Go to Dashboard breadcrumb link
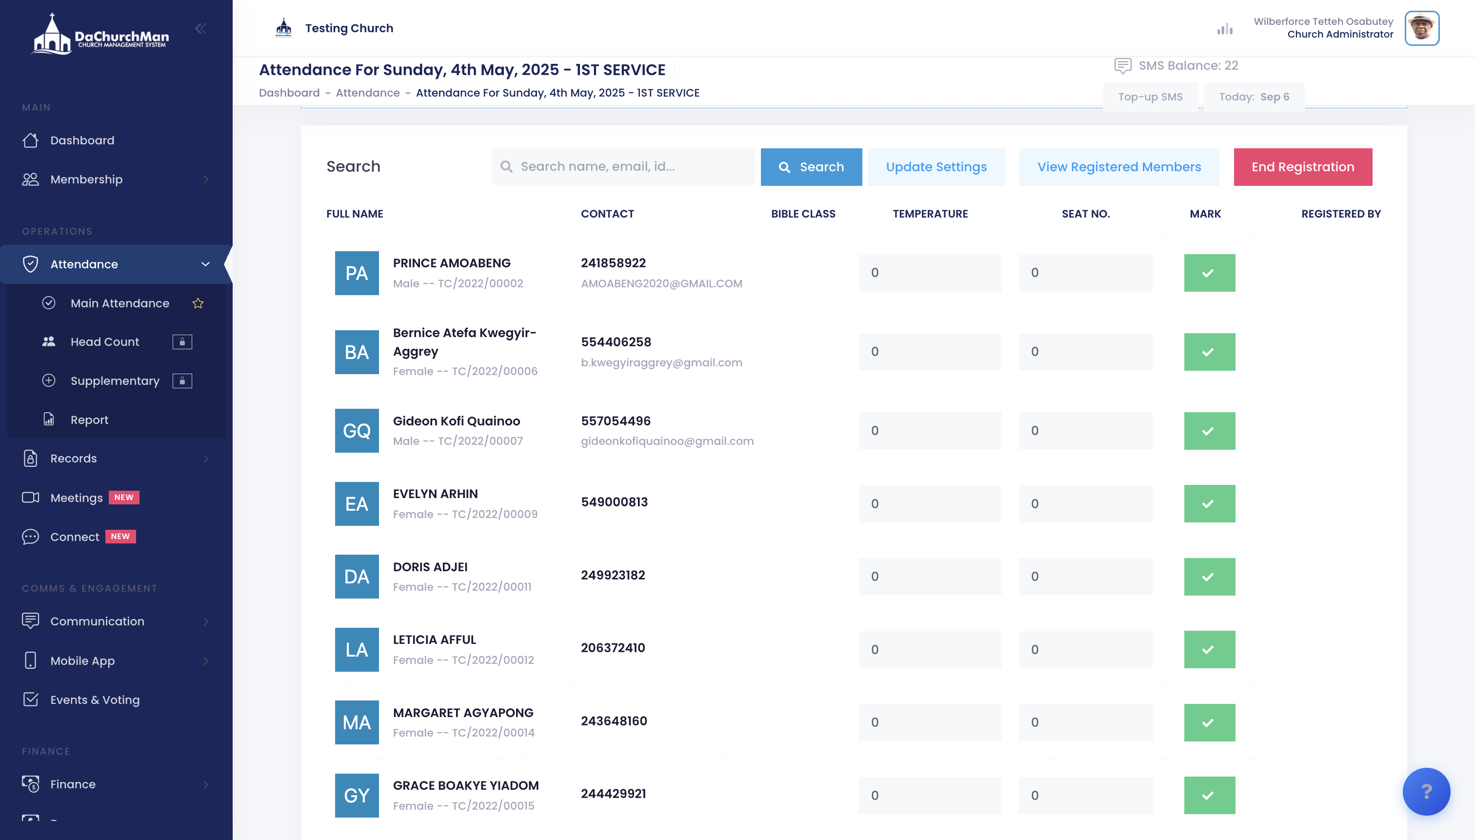Image resolution: width=1475 pixels, height=840 pixels. click(289, 93)
